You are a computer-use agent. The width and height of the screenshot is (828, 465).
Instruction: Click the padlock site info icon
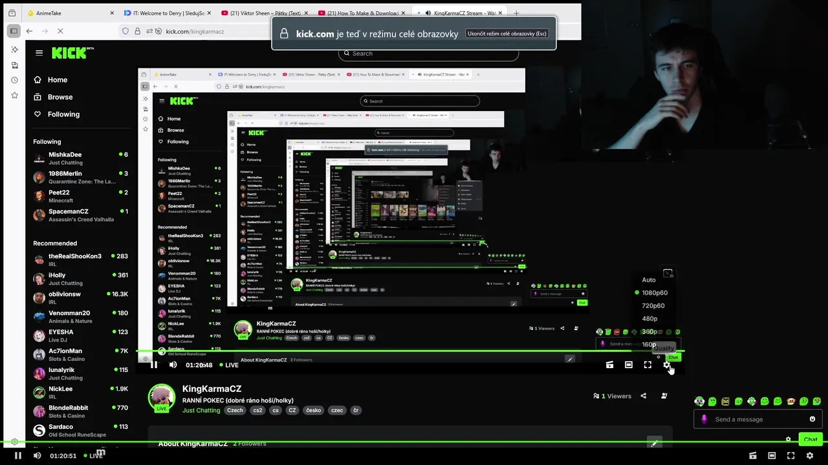coord(137,31)
